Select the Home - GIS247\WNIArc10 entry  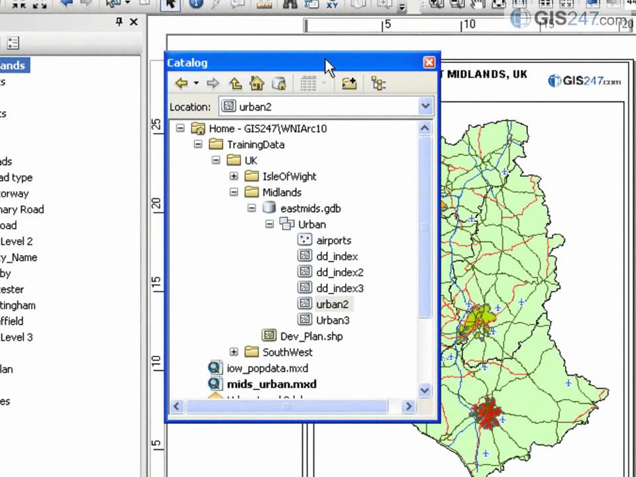tap(268, 129)
